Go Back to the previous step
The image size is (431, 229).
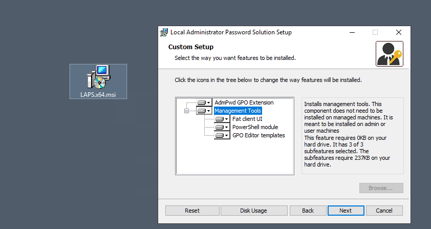pos(308,211)
